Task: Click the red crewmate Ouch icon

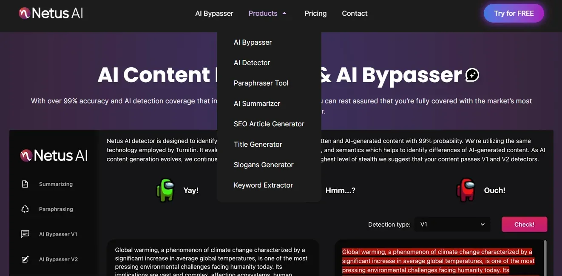Action: point(465,190)
